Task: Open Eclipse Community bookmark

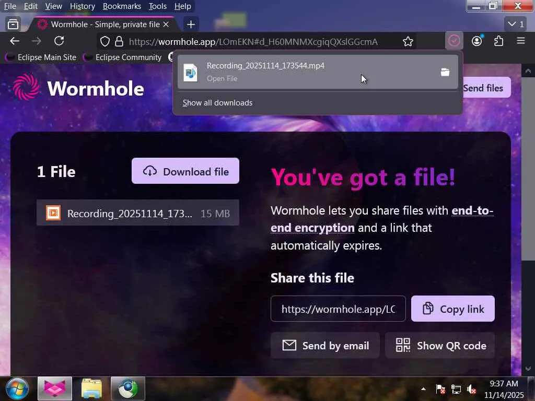Action: click(122, 57)
